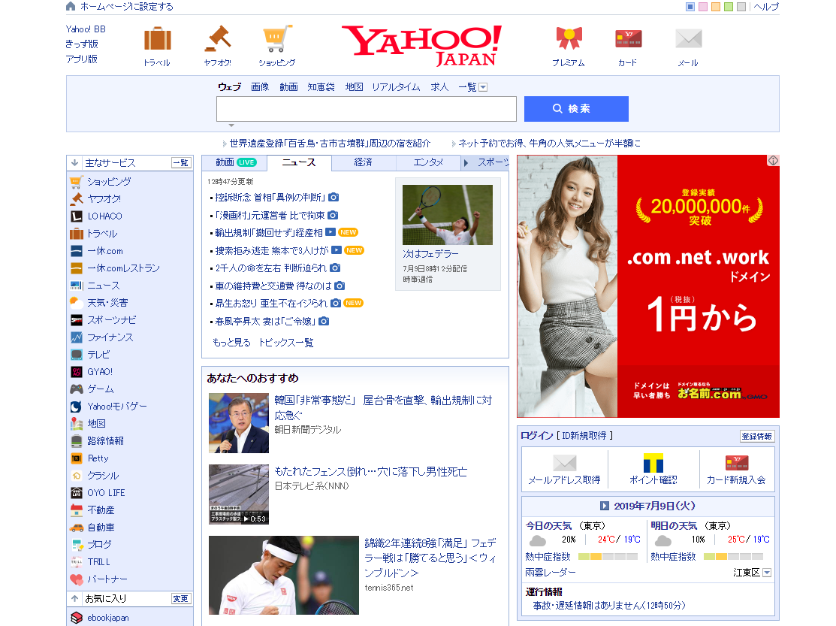Click the arrow to show more news tabs
Viewport: 836px width, 626px height.
pyautogui.click(x=466, y=163)
